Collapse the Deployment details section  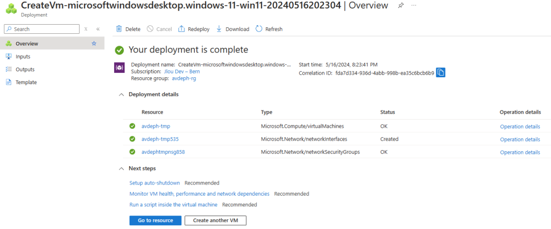point(122,94)
